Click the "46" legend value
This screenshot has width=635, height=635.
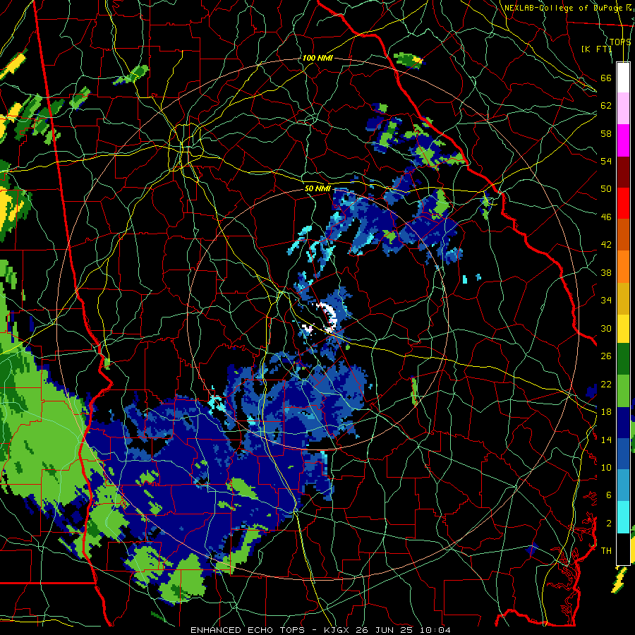click(x=606, y=217)
